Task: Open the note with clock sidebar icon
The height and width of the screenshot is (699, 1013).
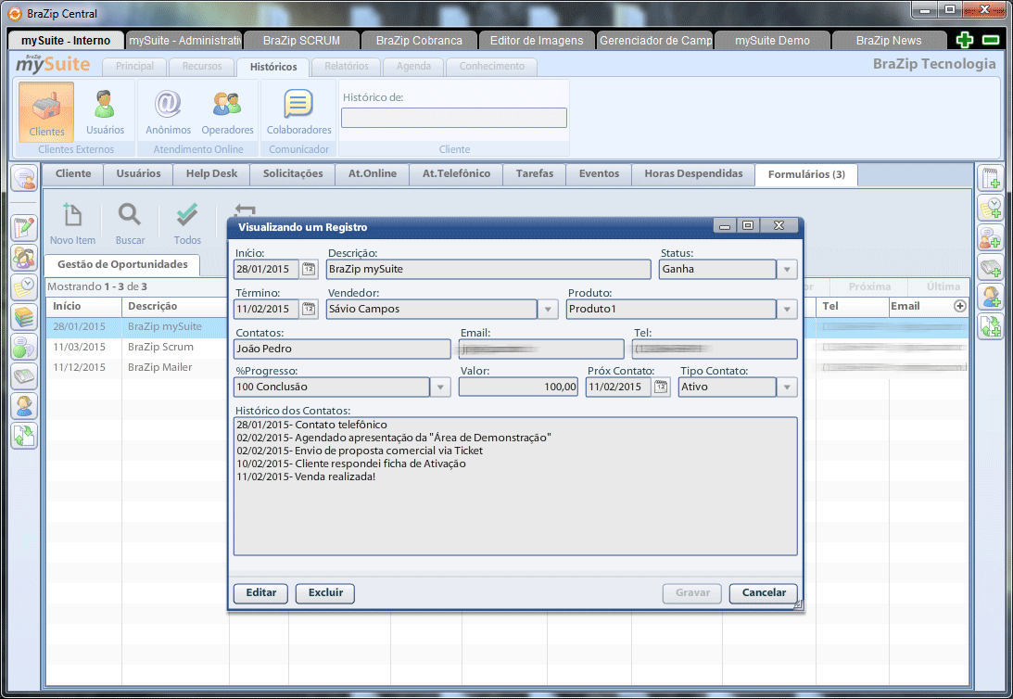Action: 24,287
